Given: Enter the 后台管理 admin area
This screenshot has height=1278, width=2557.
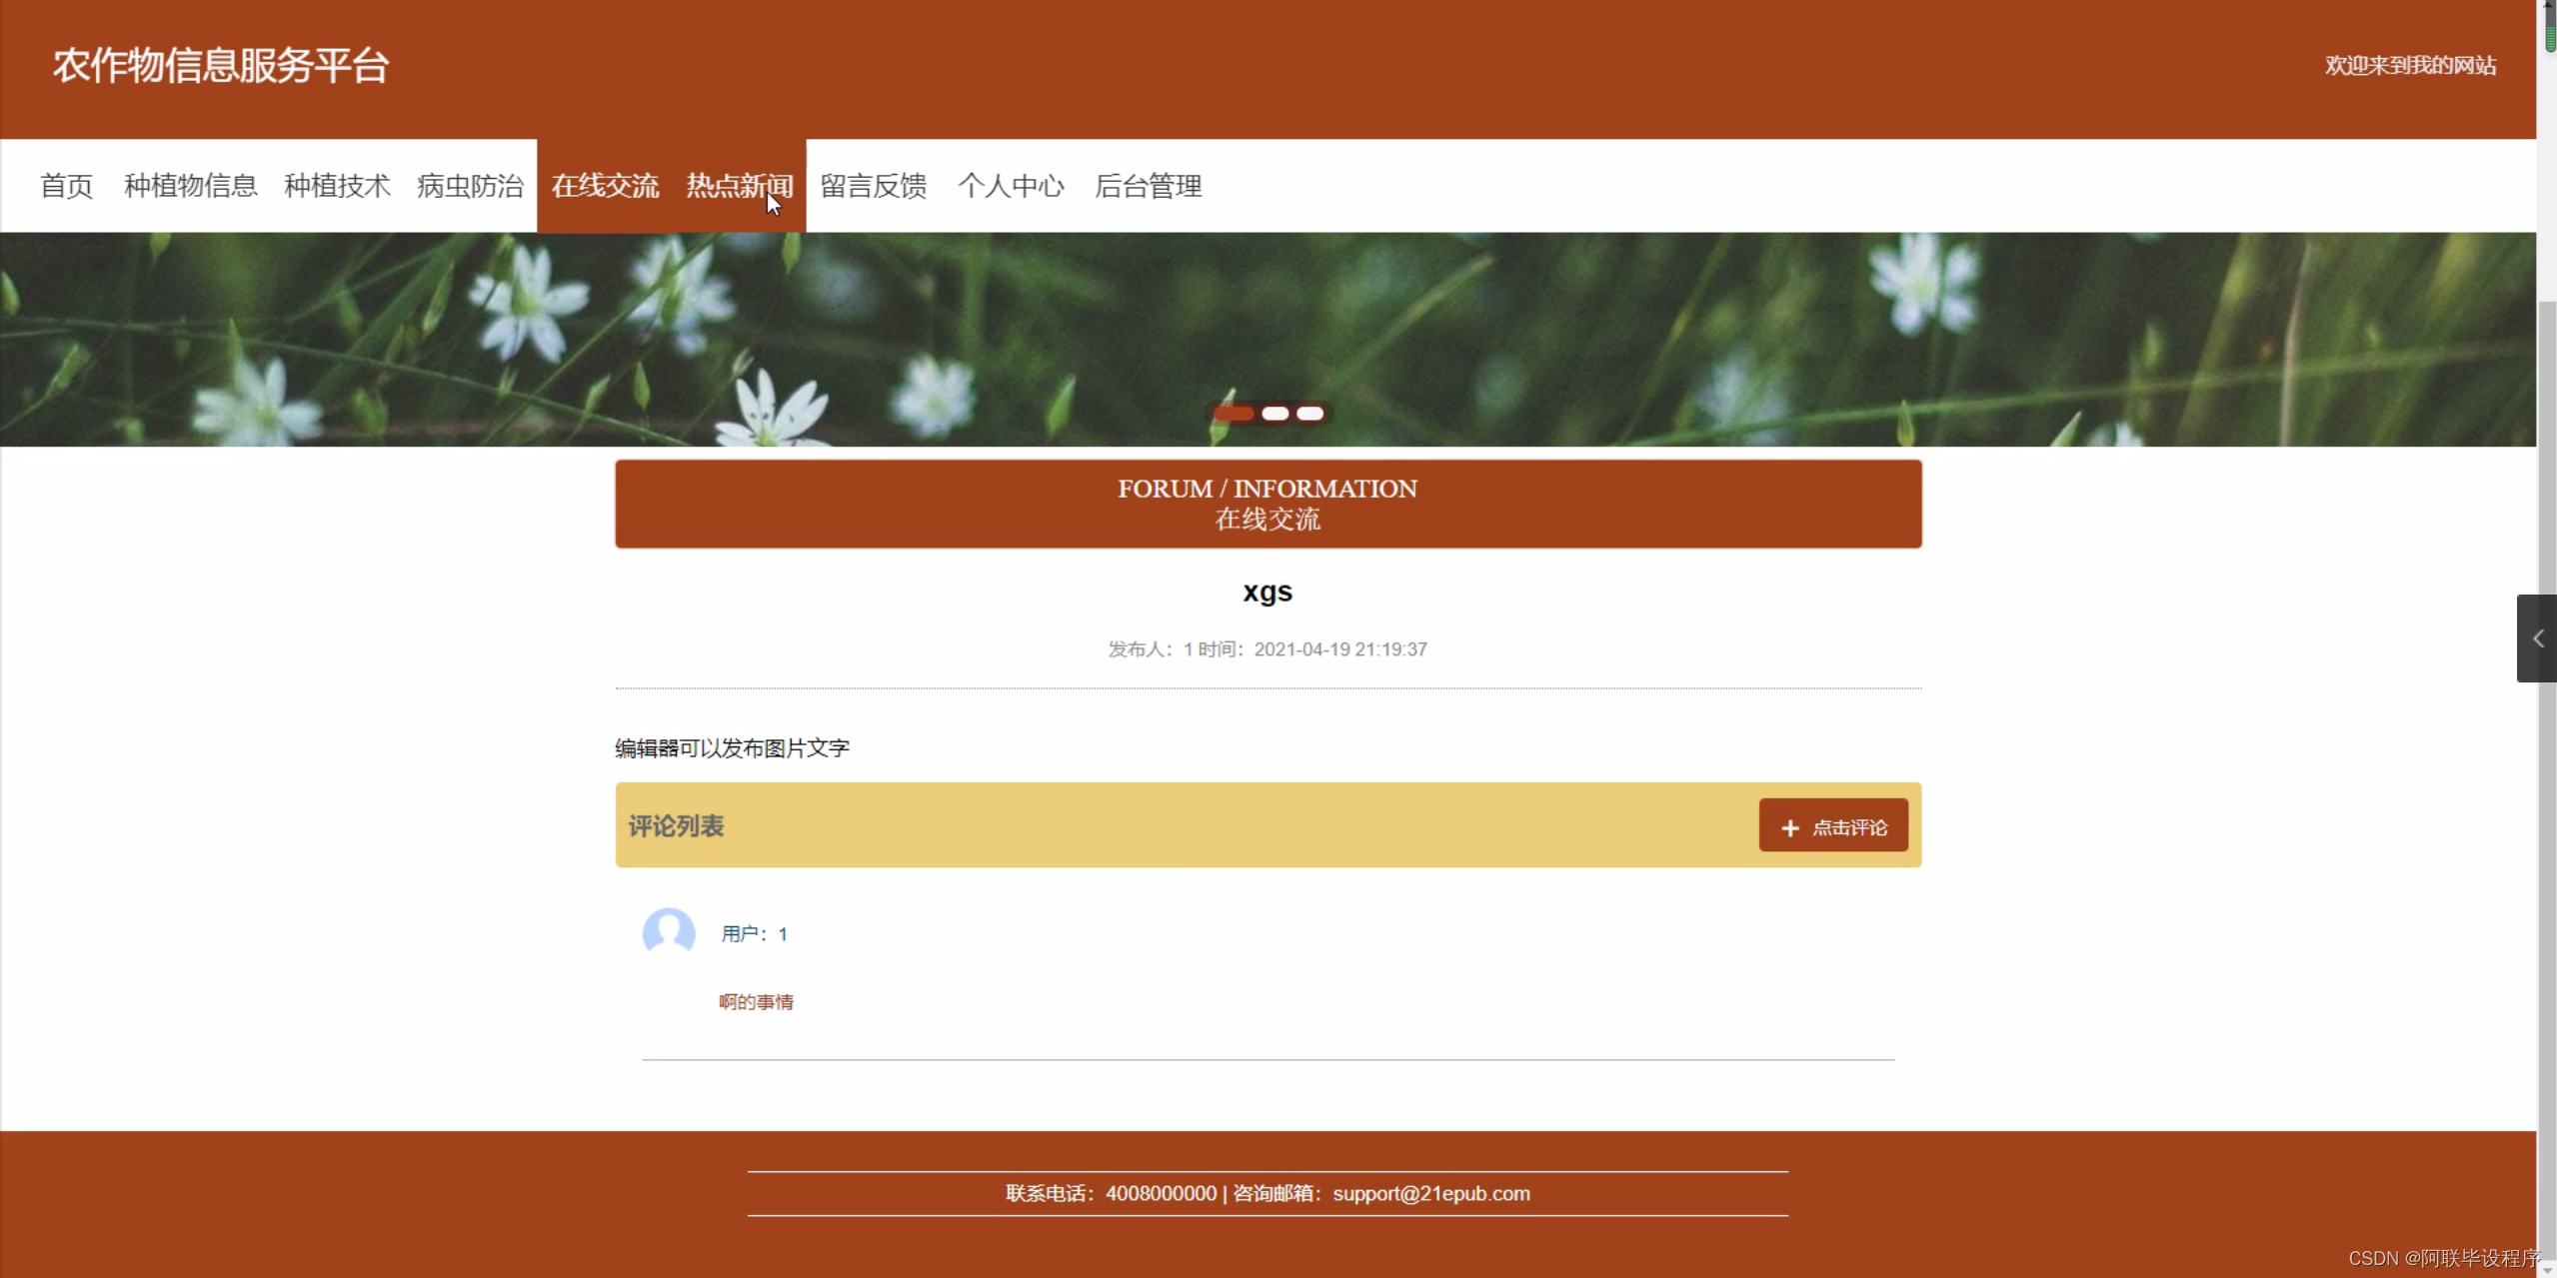Looking at the screenshot, I should click(1148, 186).
